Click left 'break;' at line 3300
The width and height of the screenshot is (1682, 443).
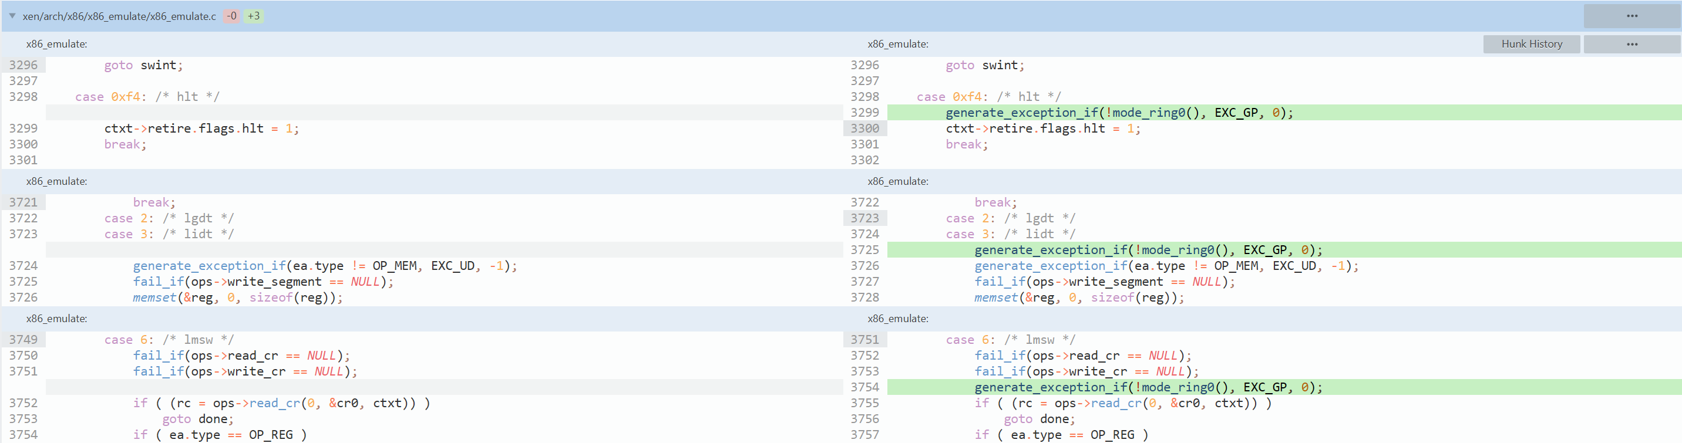tap(125, 144)
